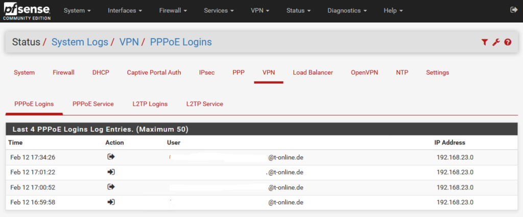Click the pfSense logo in the navbar
This screenshot has height=217, width=523.
pyautogui.click(x=27, y=10)
